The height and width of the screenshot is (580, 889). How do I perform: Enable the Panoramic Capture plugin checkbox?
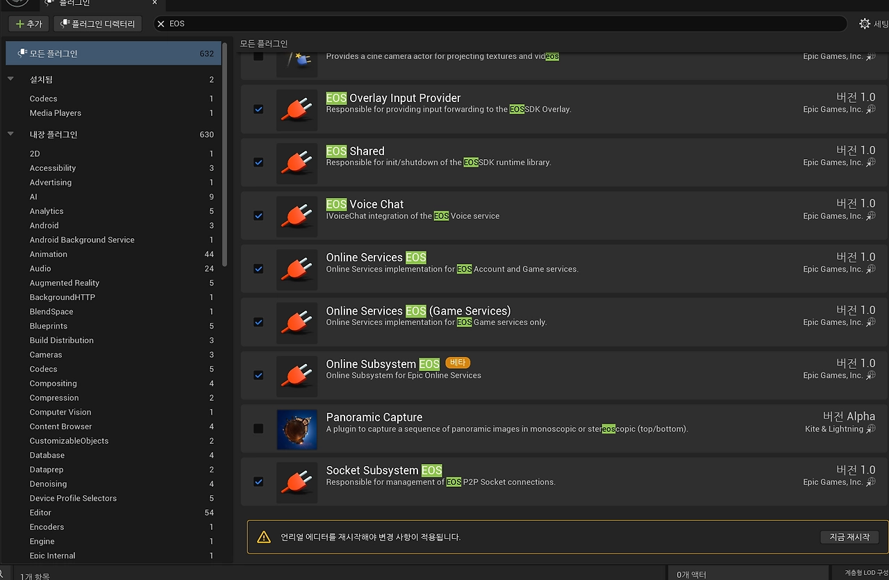pos(258,429)
